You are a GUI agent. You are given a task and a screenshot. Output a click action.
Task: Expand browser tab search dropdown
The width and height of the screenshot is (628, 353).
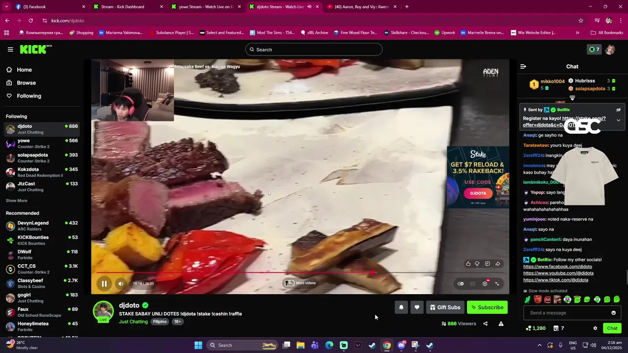[6, 7]
